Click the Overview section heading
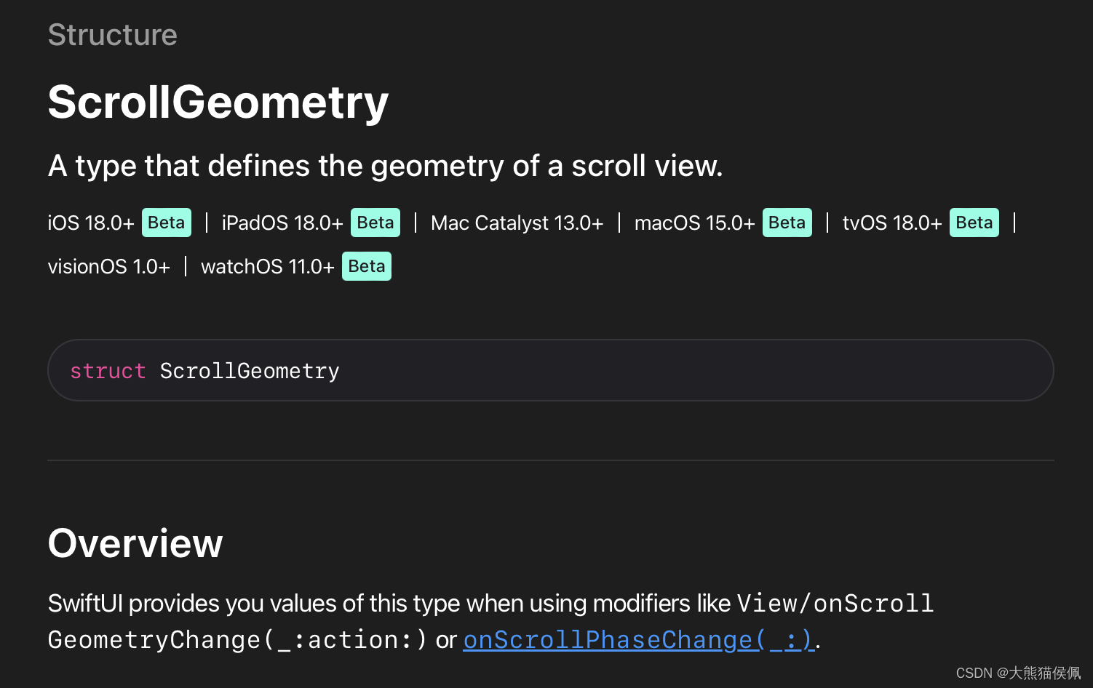The width and height of the screenshot is (1093, 688). coord(135,543)
